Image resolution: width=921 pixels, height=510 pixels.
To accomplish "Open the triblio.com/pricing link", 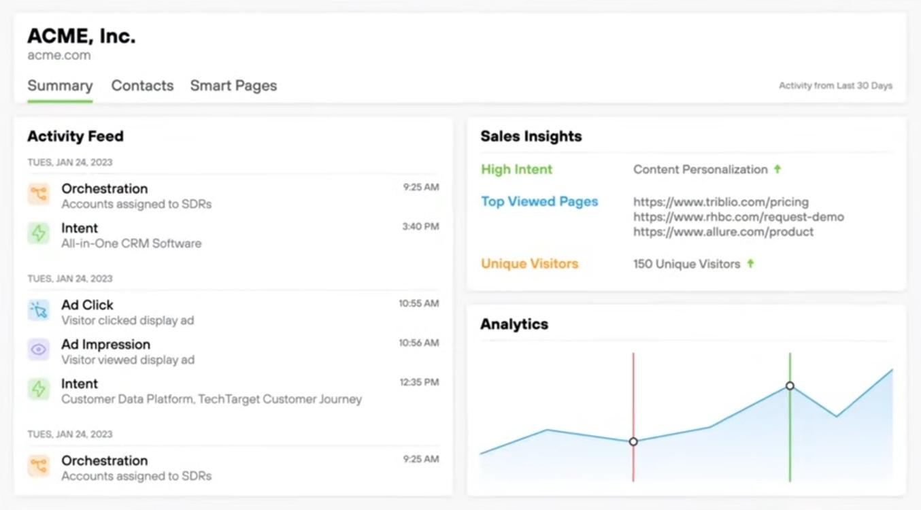I will click(x=721, y=202).
